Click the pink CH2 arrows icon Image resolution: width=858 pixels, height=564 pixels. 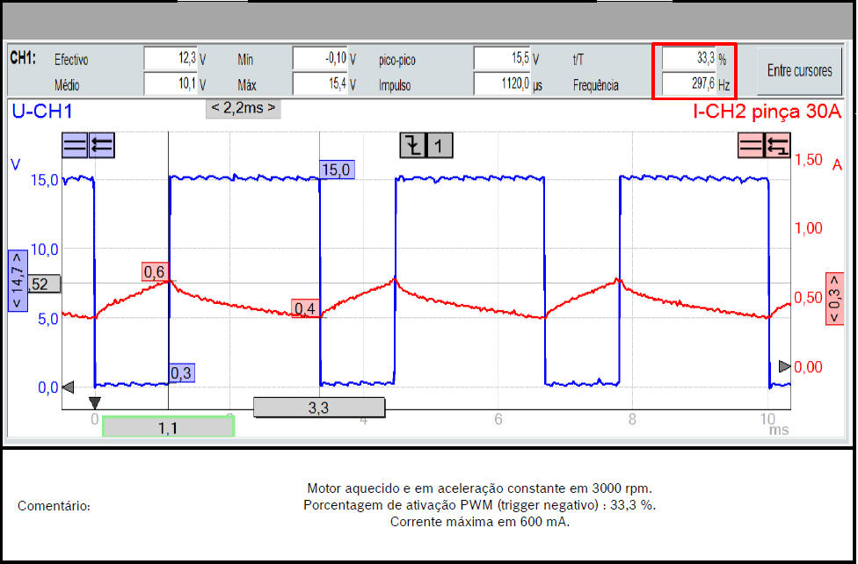777,145
